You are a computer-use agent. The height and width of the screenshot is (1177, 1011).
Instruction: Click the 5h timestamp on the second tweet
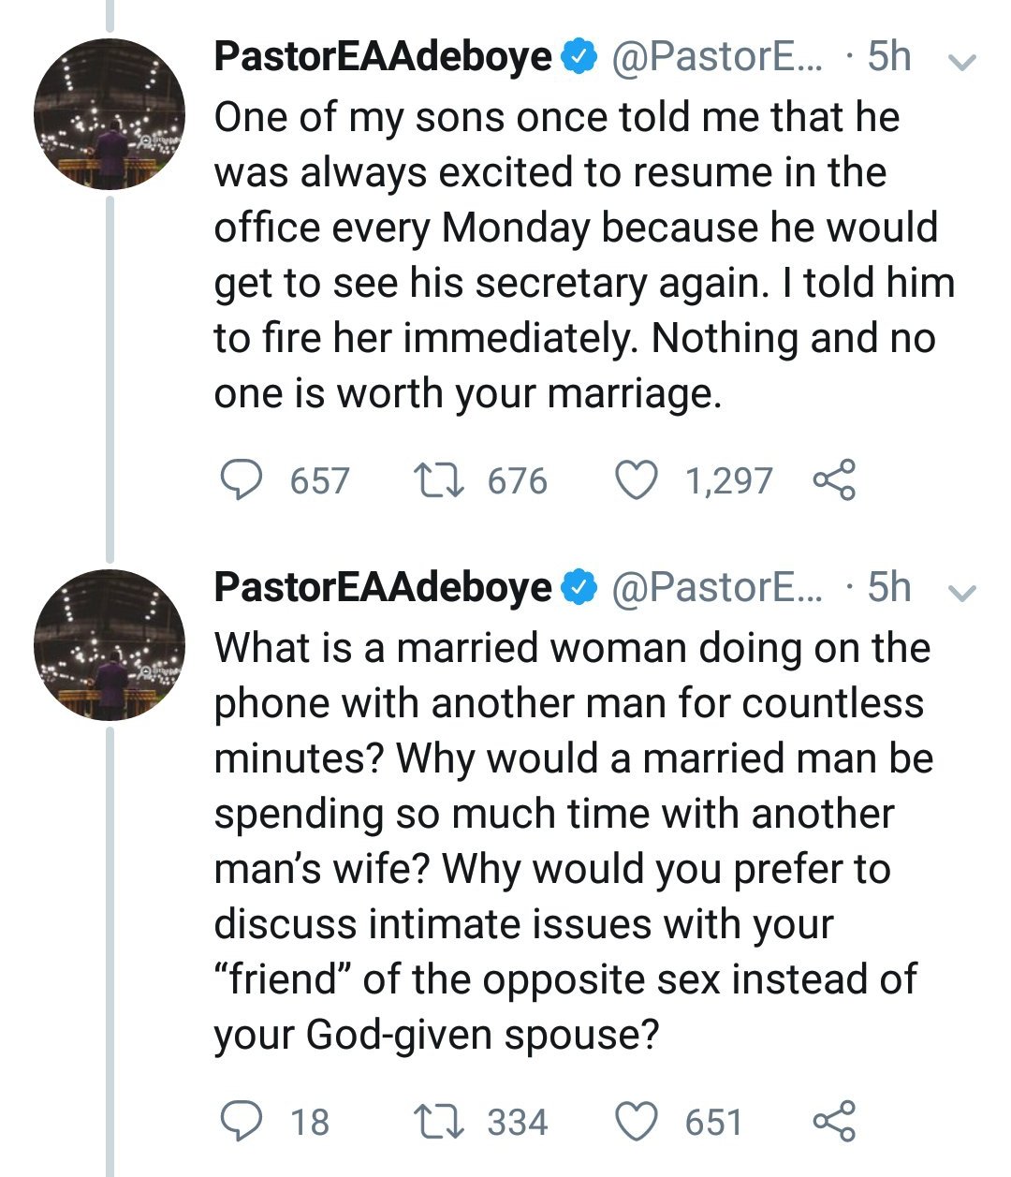[x=888, y=587]
